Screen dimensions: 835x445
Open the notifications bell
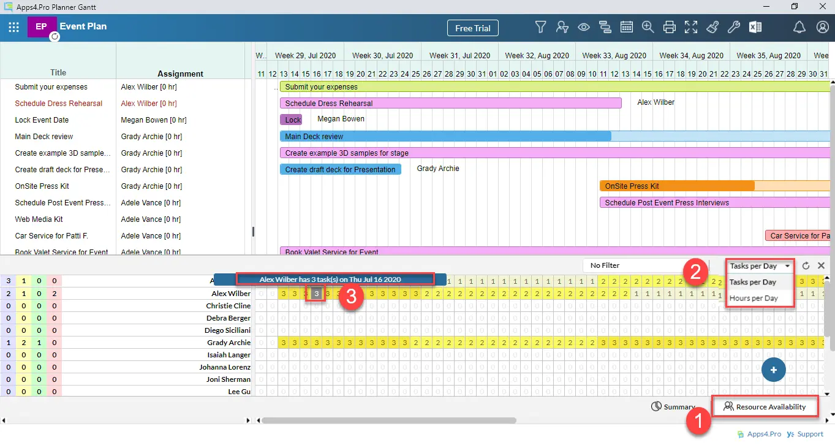(x=799, y=27)
